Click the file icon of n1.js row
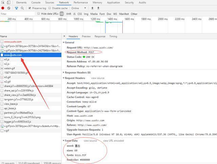 pos(2,59)
